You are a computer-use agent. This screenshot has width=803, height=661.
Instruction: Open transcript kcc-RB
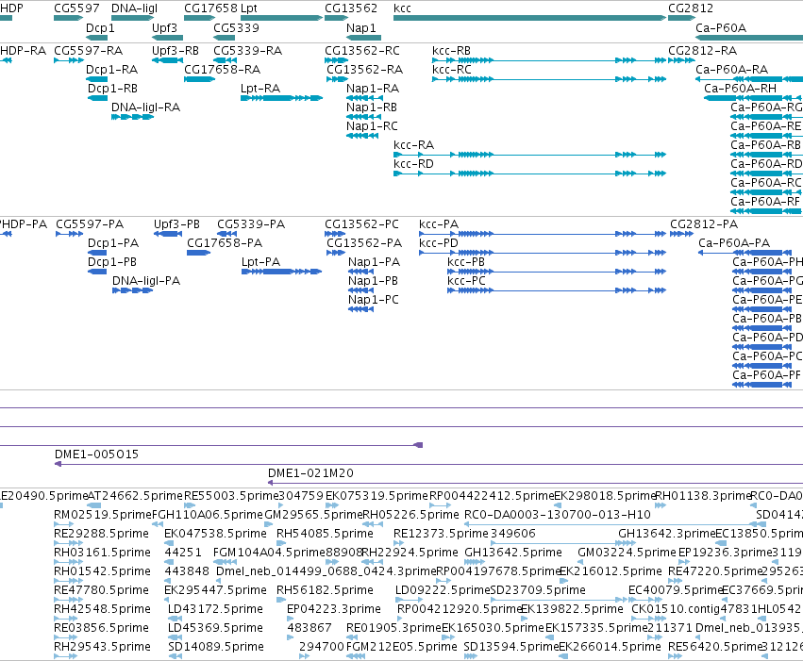coord(451,51)
